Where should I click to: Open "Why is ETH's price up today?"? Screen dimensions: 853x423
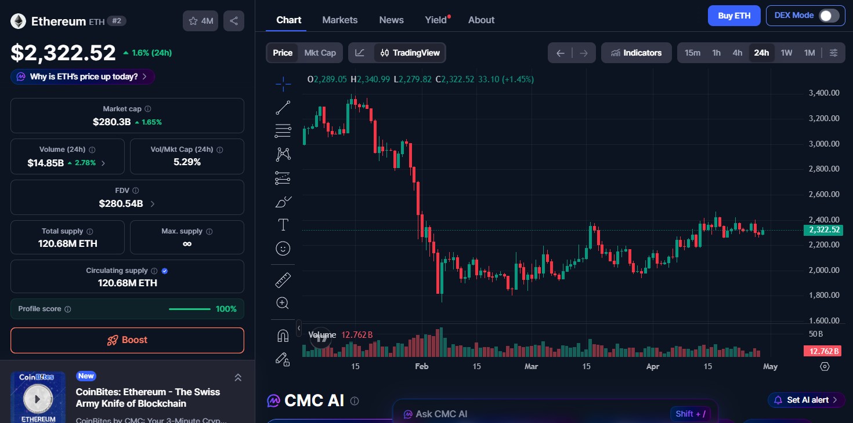click(82, 76)
